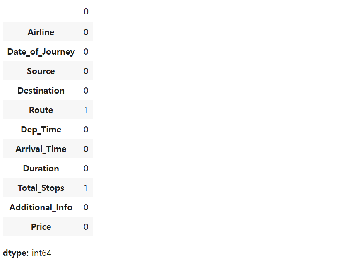The image size is (360, 260).
Task: Click the column header 0
Action: coord(86,12)
